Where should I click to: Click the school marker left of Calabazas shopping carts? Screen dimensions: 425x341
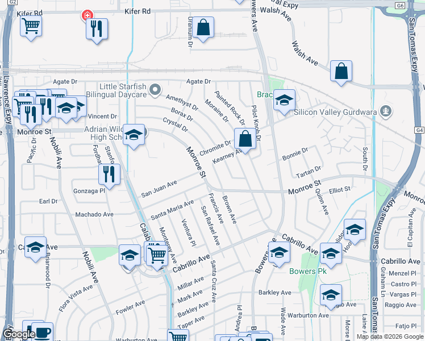click(x=130, y=257)
